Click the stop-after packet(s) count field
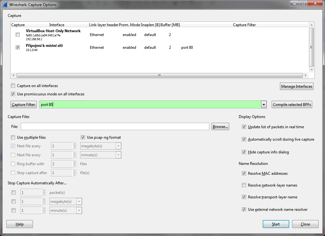The image size is (325, 236). tap(31, 193)
